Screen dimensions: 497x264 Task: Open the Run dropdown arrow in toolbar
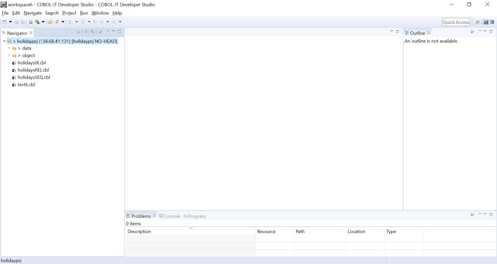tap(43, 22)
